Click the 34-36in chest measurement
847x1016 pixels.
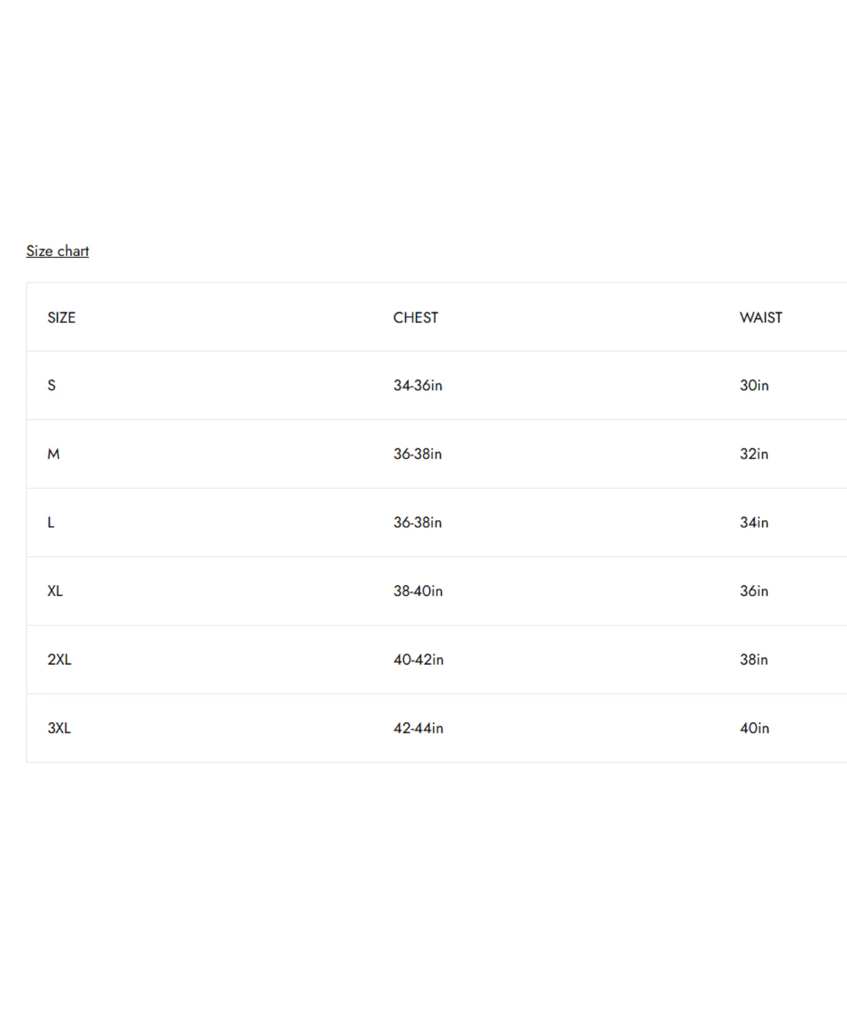tap(417, 385)
